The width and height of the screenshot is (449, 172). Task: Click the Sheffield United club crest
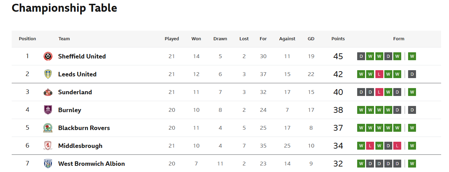pos(48,56)
